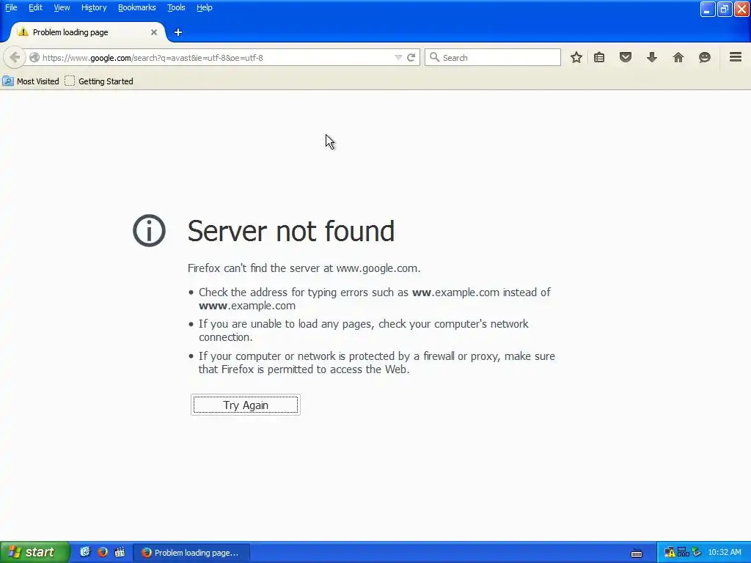This screenshot has height=563, width=751.
Task: Click the 10:32 AM system clock
Action: (x=725, y=553)
